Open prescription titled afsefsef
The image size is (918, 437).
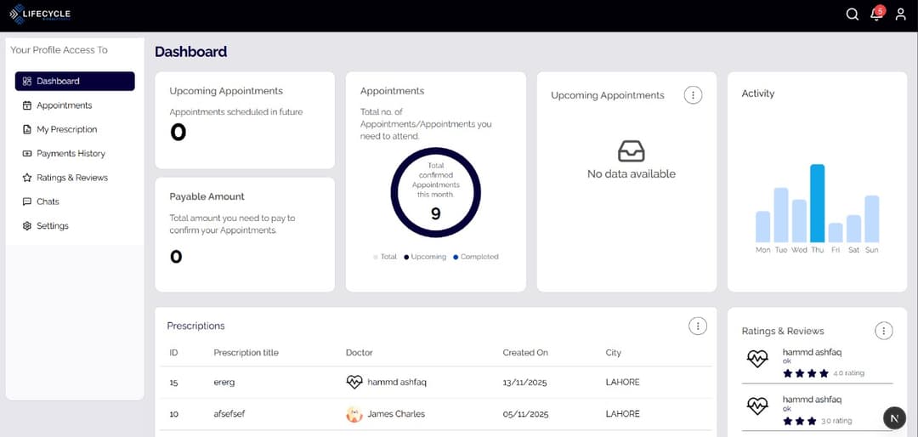pyautogui.click(x=229, y=414)
